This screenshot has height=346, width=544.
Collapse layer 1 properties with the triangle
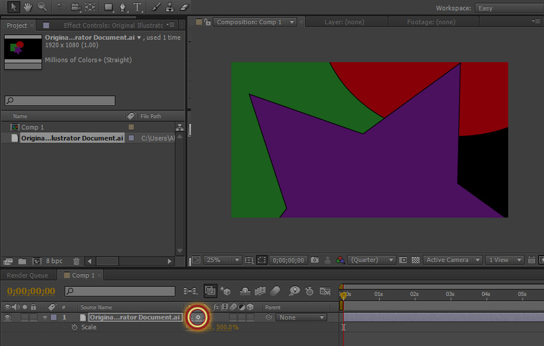pyautogui.click(x=45, y=317)
